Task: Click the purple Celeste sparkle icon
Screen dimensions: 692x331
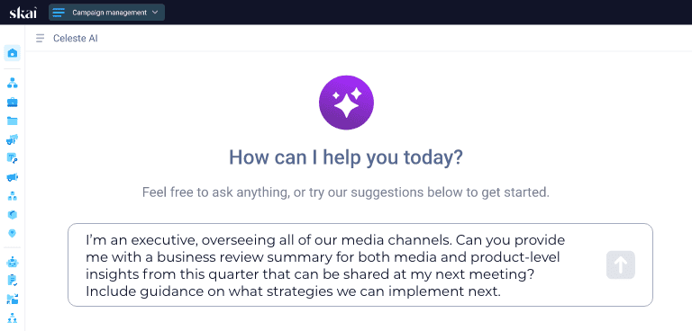Action: (x=346, y=103)
